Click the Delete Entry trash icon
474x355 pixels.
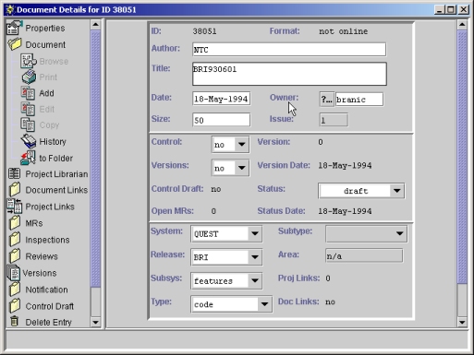14,321
